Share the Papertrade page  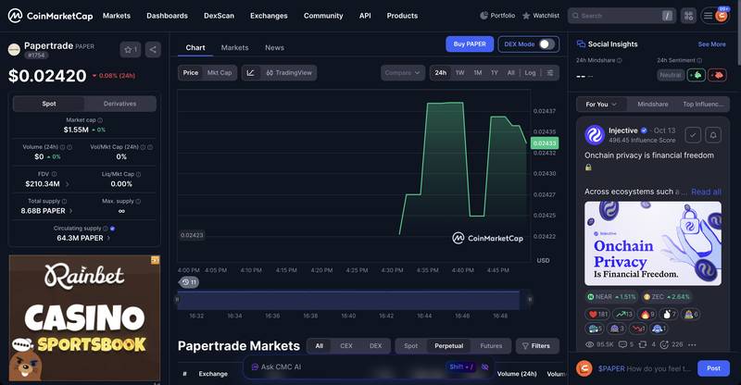tap(153, 50)
